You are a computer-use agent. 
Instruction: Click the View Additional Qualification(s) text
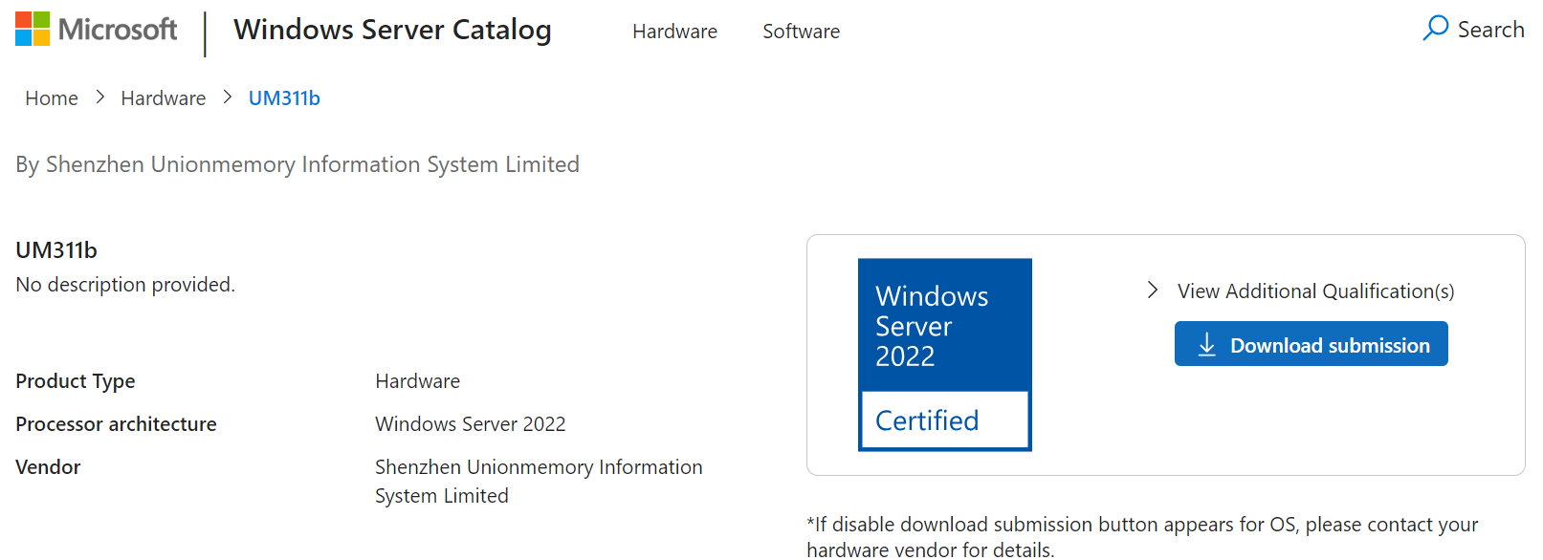[x=1315, y=291]
